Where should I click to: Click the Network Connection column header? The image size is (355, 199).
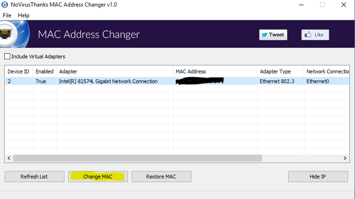(x=327, y=71)
